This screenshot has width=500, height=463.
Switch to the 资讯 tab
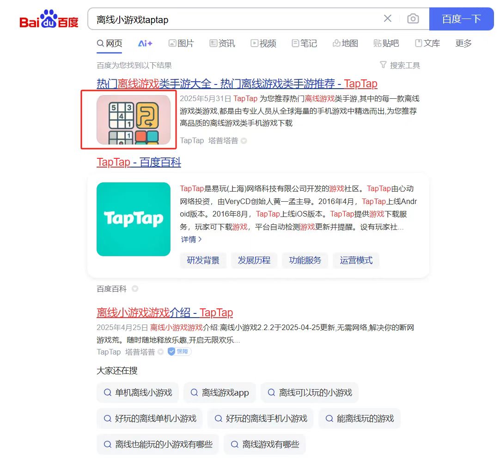point(222,43)
